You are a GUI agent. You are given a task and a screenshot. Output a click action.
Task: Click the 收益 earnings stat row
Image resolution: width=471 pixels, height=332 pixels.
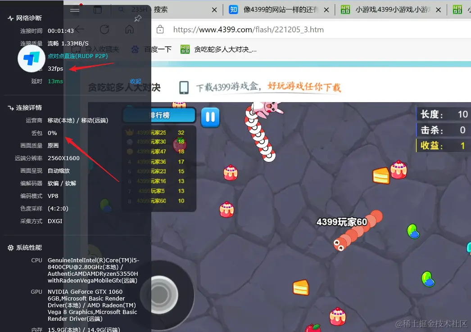coord(444,146)
